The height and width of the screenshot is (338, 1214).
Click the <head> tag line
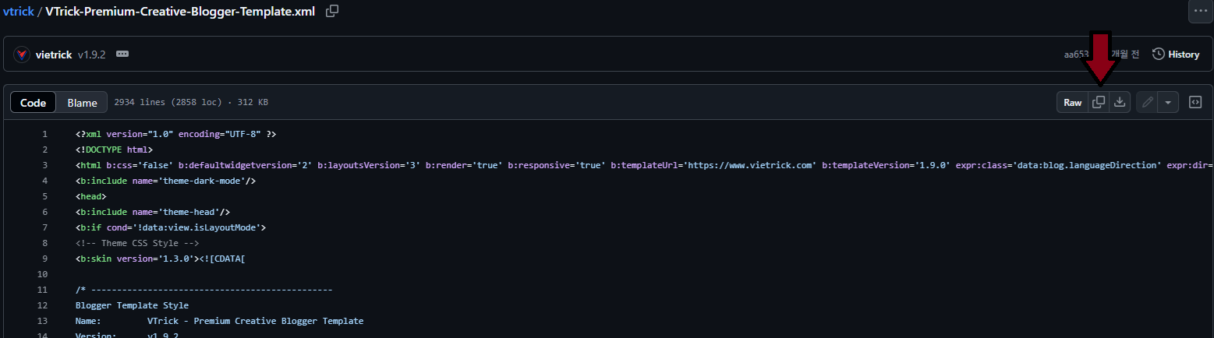click(x=91, y=196)
